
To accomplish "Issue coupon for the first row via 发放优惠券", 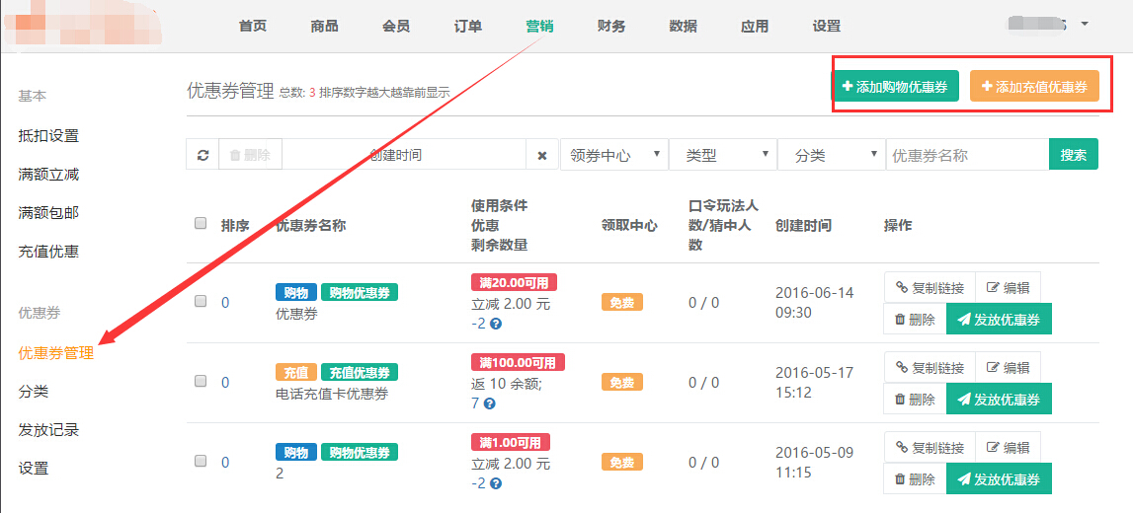I will pos(999,320).
